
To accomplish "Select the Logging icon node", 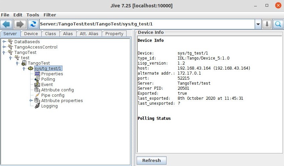I will pyautogui.click(x=37, y=106).
